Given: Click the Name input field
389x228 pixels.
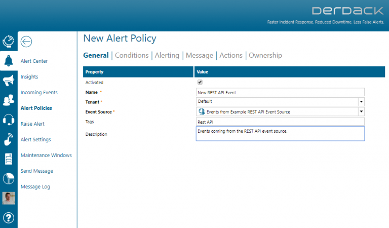Looking at the screenshot, I should 280,92.
